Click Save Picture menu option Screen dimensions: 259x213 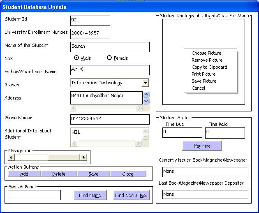coord(204,81)
